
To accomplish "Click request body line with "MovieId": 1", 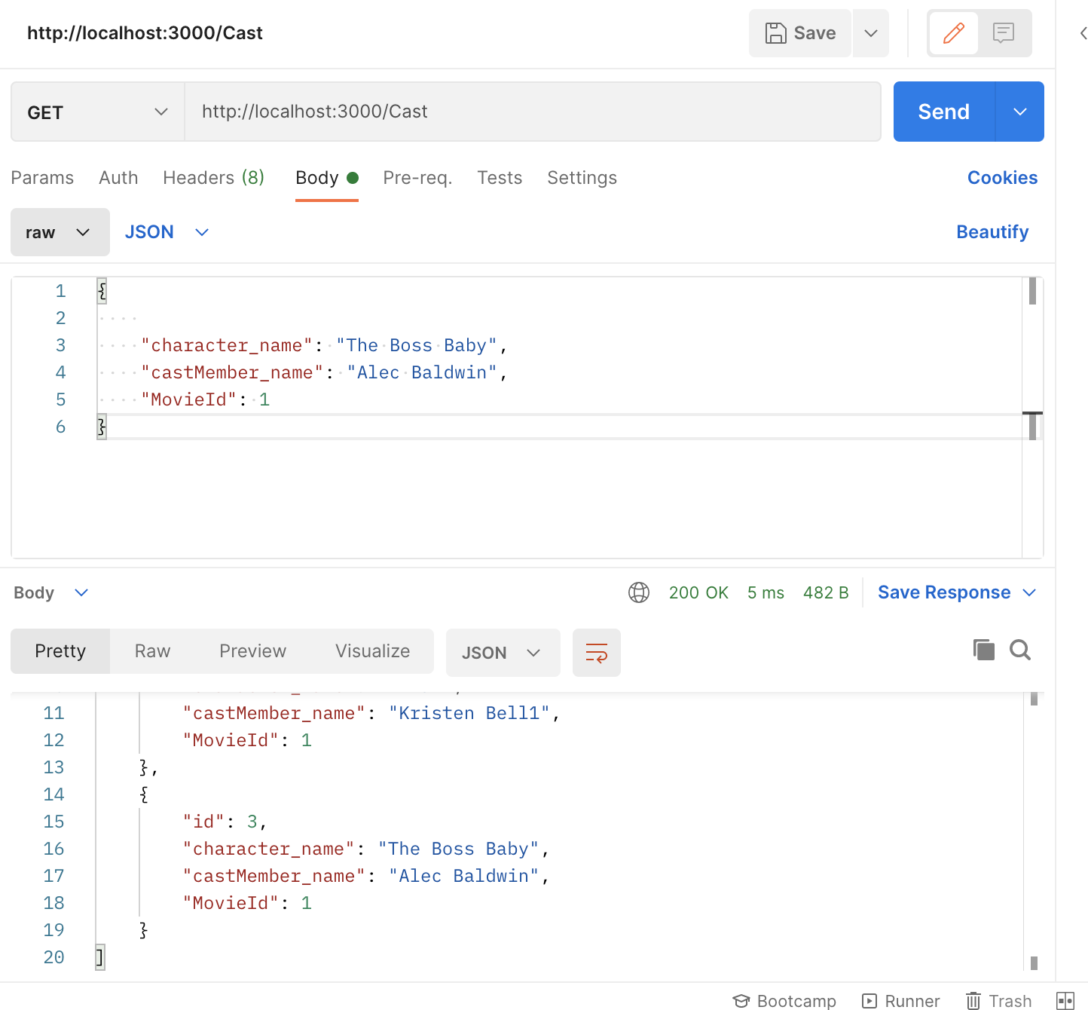I will coord(205,399).
